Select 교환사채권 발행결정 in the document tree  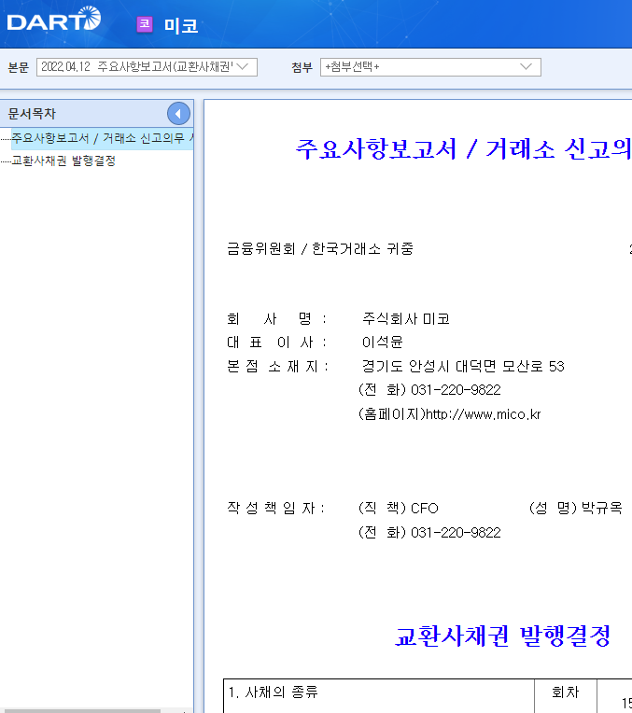(63, 161)
